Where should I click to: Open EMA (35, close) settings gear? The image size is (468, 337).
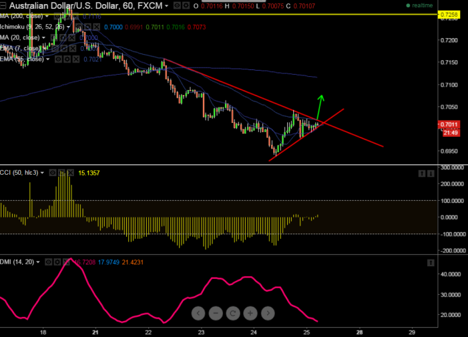click(67, 59)
